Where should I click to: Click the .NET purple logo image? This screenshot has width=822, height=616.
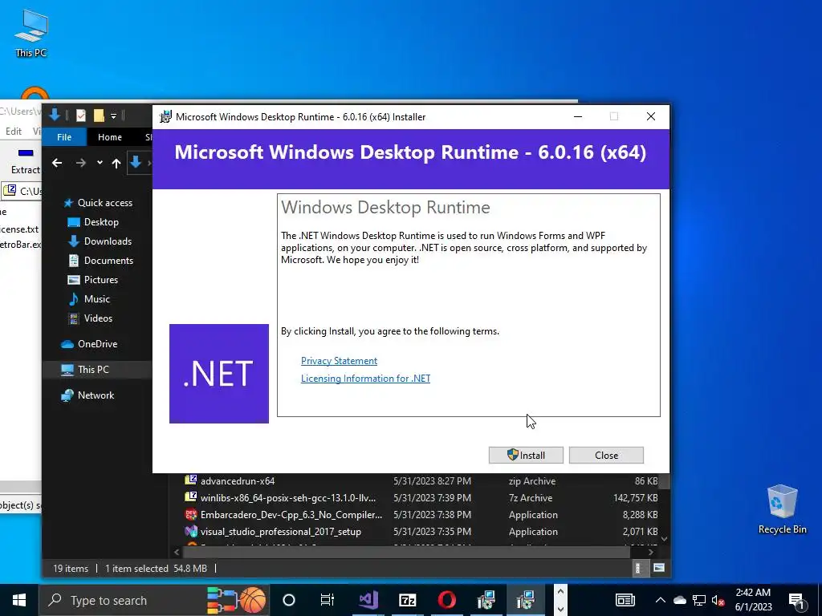tap(219, 374)
